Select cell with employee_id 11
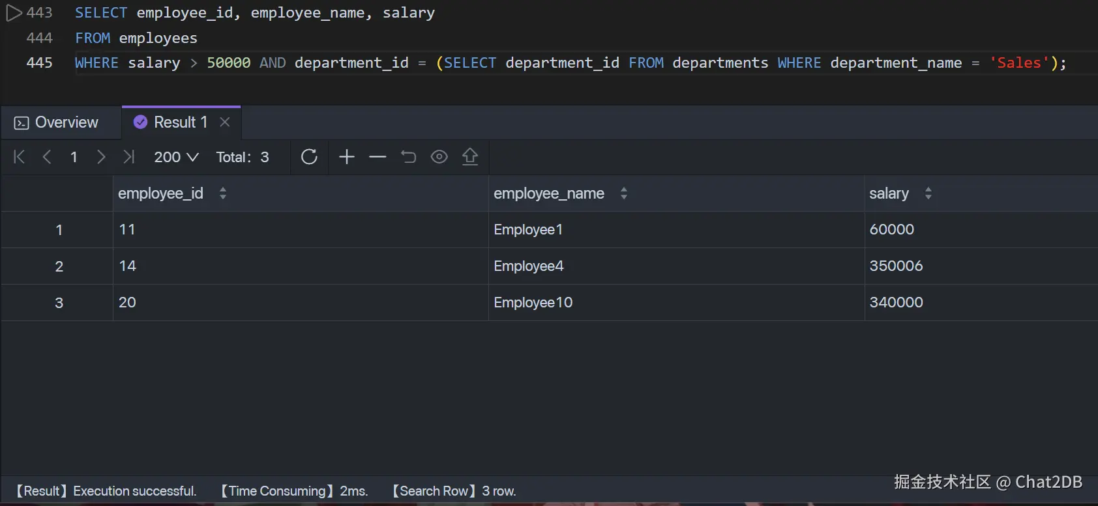1098x506 pixels. click(301, 230)
